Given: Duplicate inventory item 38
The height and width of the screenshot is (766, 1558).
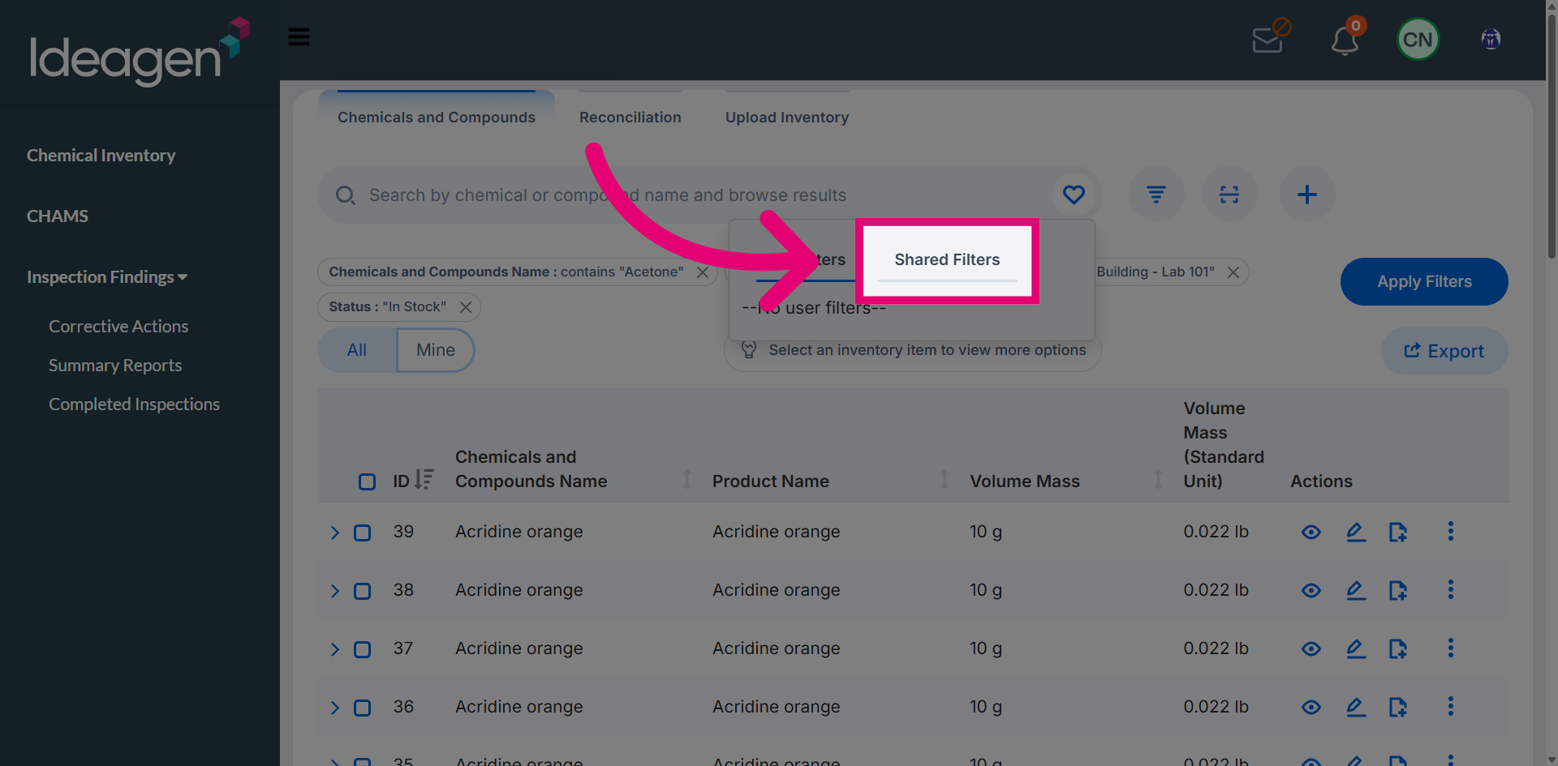Looking at the screenshot, I should click(1397, 591).
